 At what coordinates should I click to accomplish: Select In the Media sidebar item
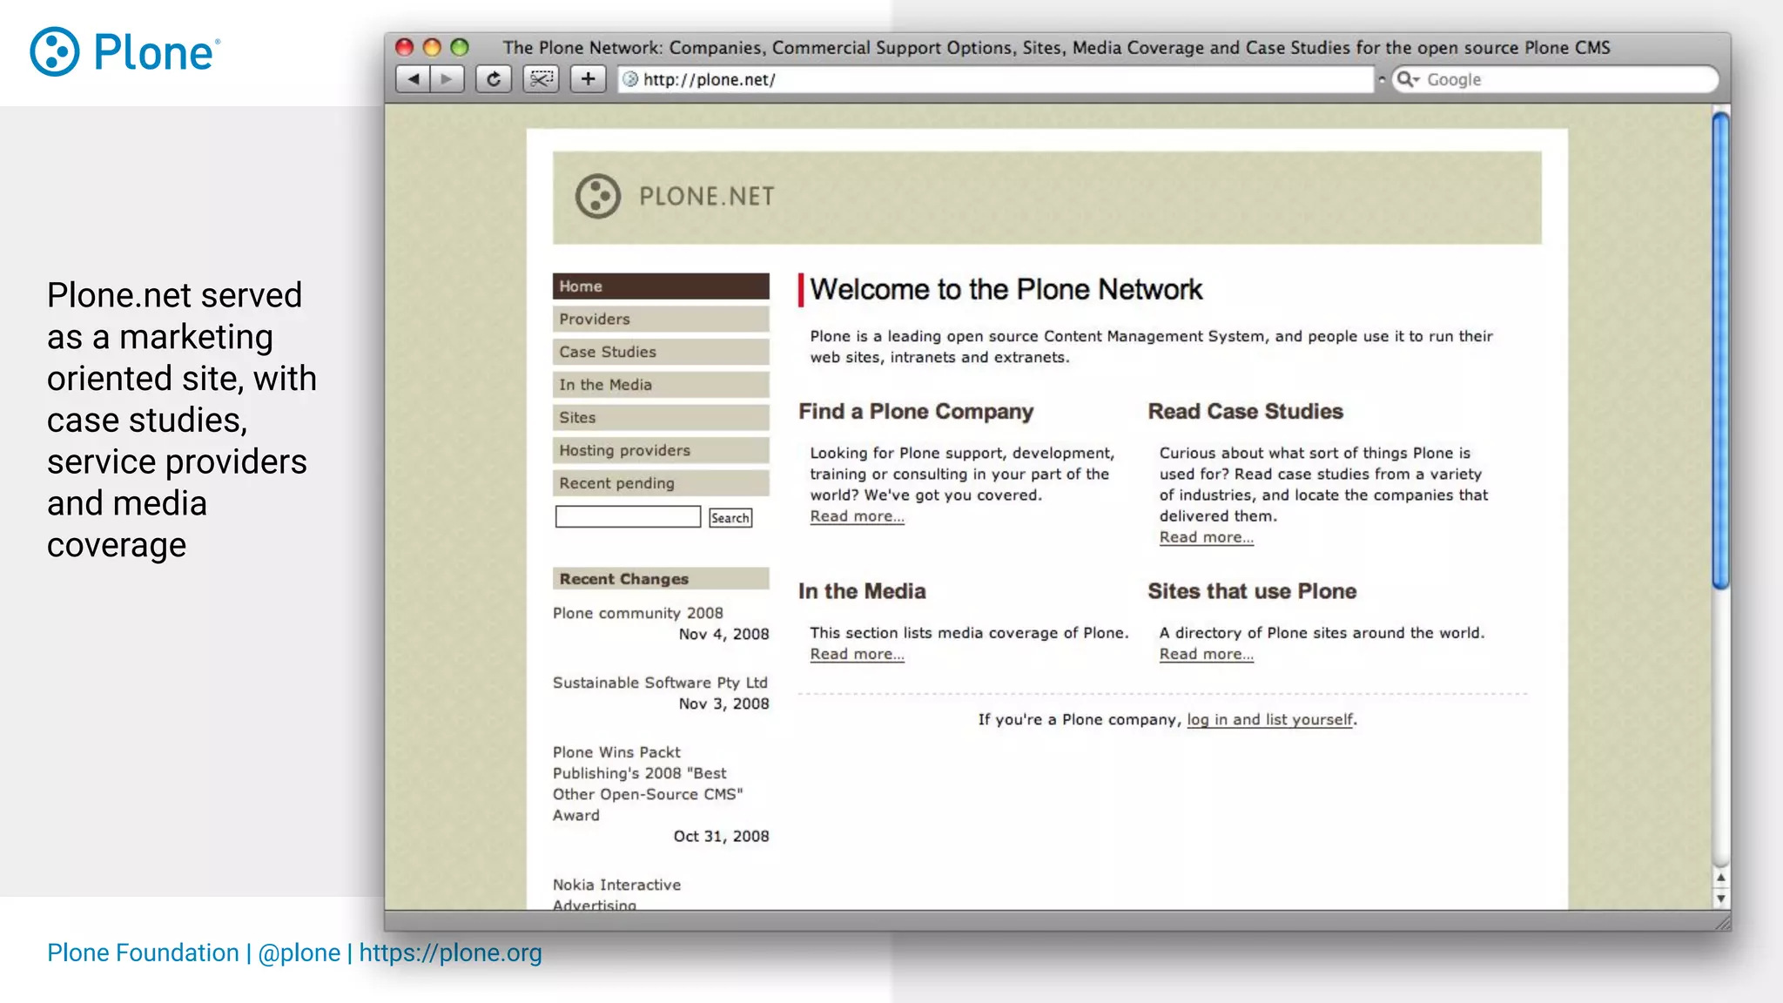(661, 385)
